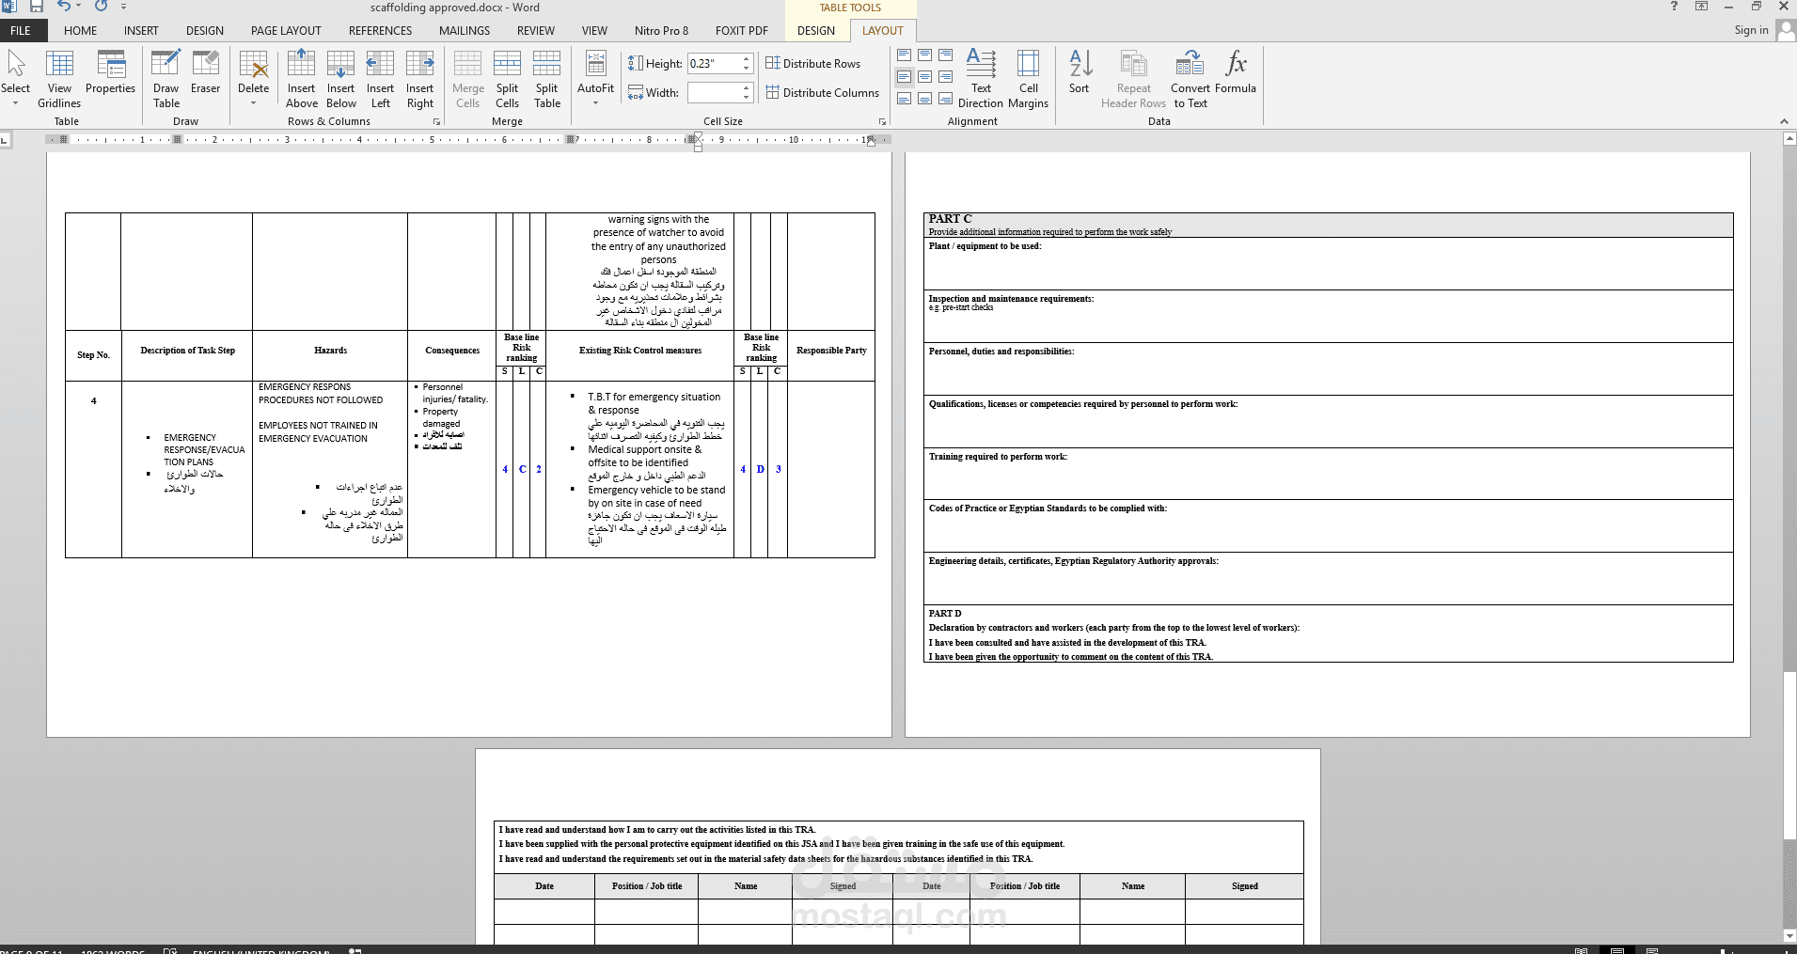Set alignment to Align Top Center
Screen dimensions: 1797x954
point(924,55)
